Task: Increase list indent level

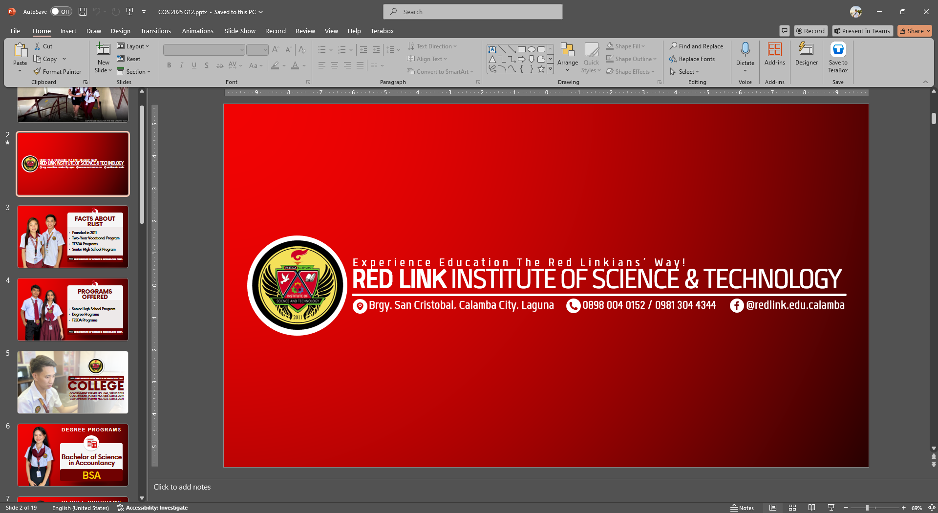Action: coord(376,49)
